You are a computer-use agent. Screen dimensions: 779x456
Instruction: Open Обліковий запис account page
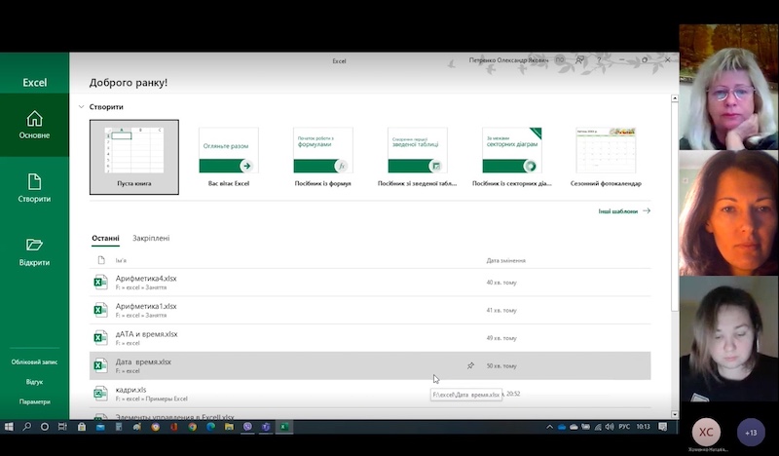34,362
